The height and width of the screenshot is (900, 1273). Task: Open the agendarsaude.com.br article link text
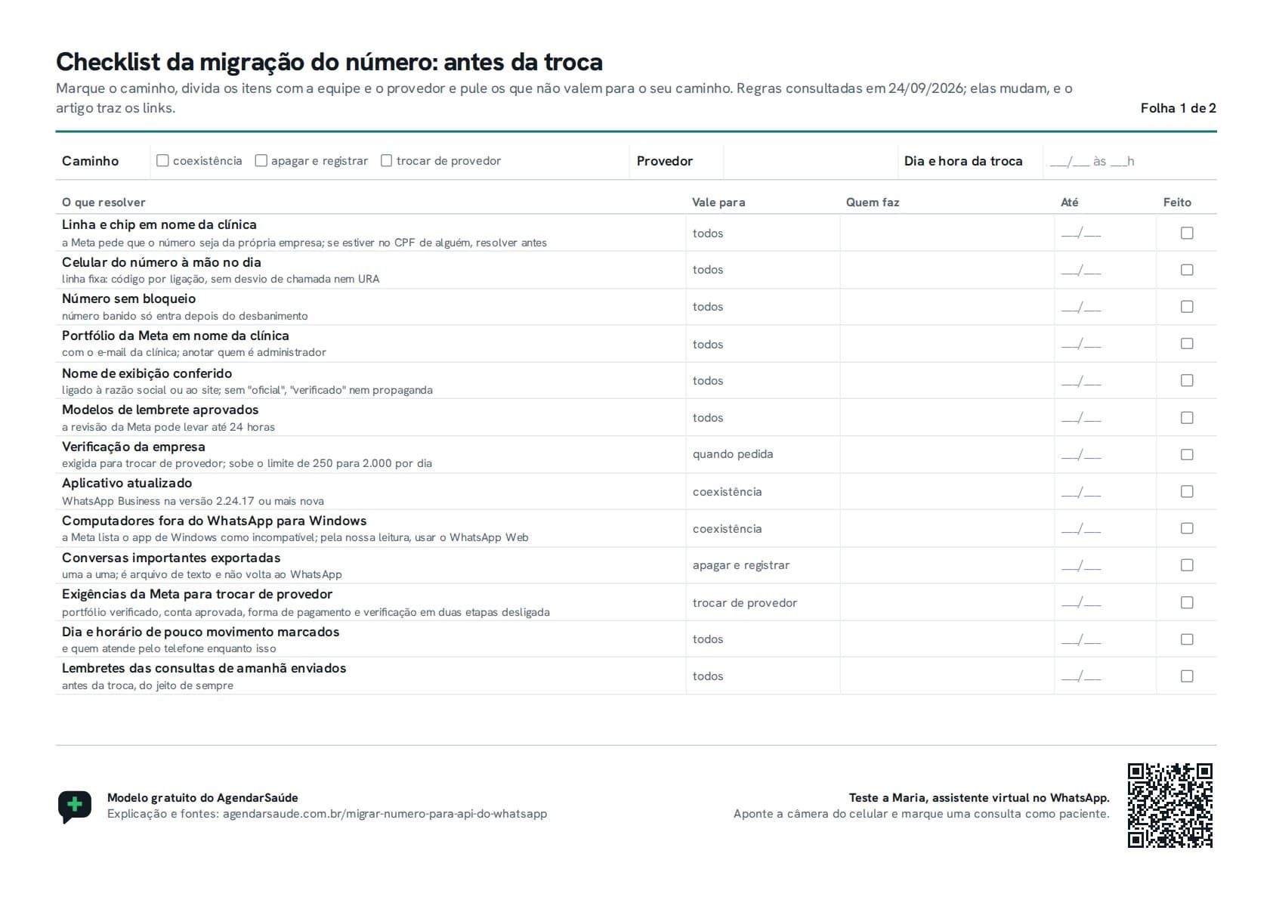click(385, 814)
